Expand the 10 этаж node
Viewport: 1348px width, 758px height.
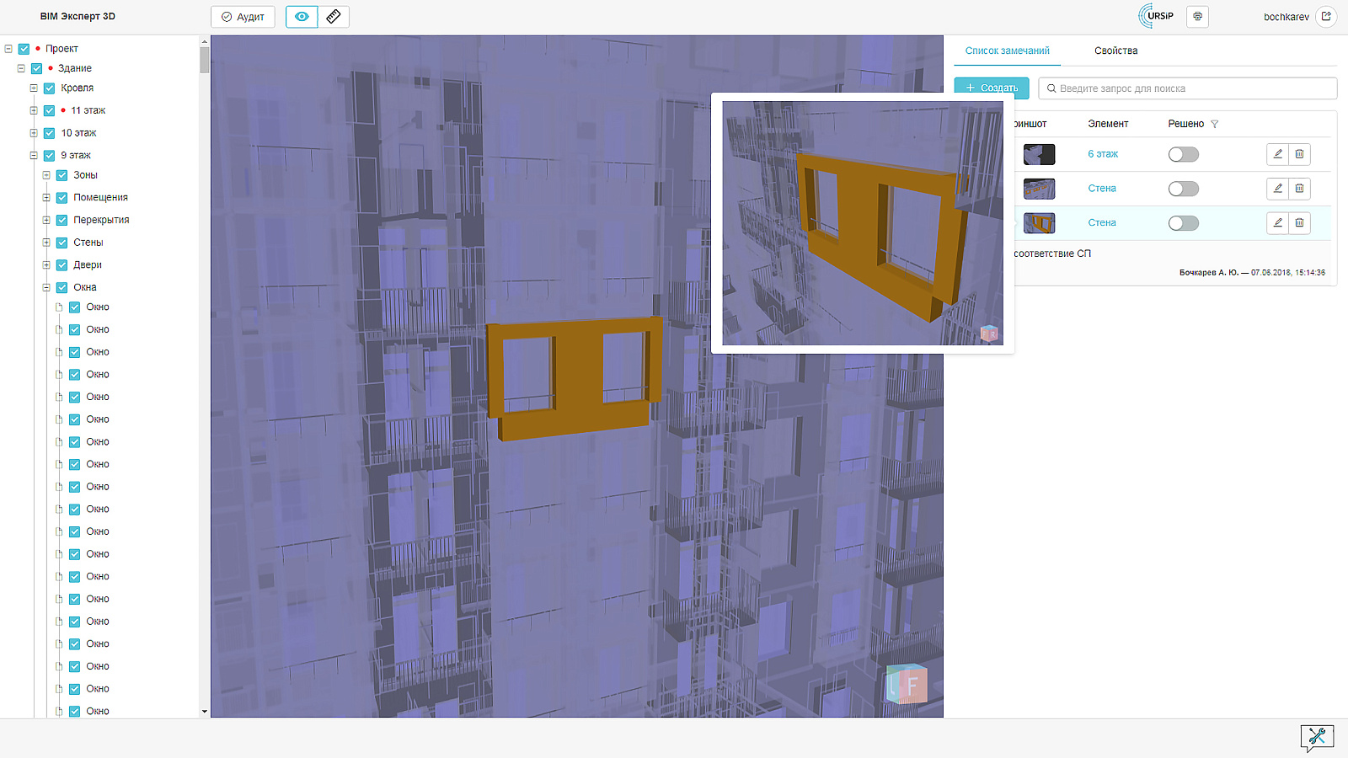34,133
